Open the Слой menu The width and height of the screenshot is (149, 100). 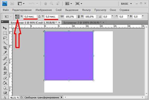pos(59,10)
